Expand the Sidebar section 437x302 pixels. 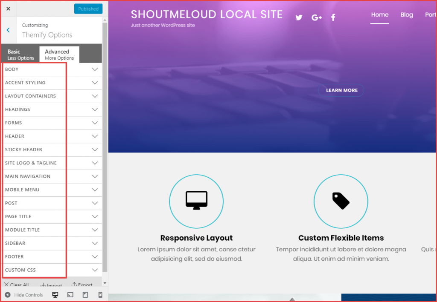pos(52,243)
